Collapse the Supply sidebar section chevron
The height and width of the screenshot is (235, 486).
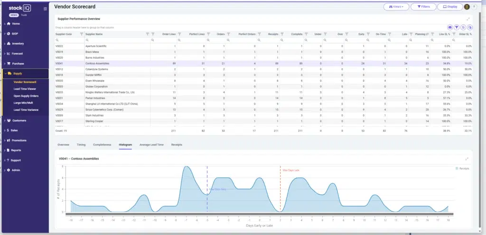click(5, 73)
